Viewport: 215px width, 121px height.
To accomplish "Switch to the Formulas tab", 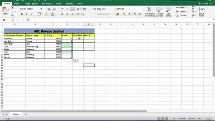I will 47,4.
